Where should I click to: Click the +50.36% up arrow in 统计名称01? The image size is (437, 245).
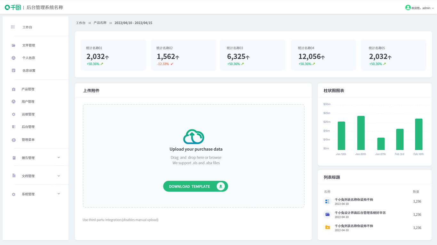coord(102,64)
